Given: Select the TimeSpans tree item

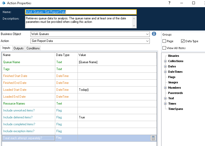Looking at the screenshot, I should coord(176,109).
